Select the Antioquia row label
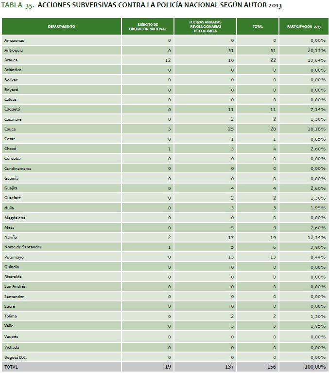The image size is (329, 373). coord(14,50)
